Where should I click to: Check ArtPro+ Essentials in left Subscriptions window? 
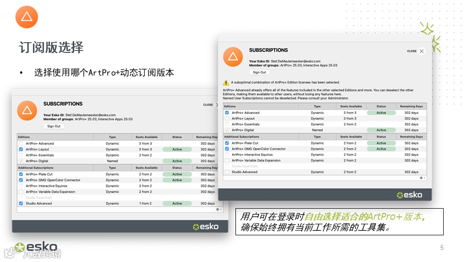click(21, 155)
